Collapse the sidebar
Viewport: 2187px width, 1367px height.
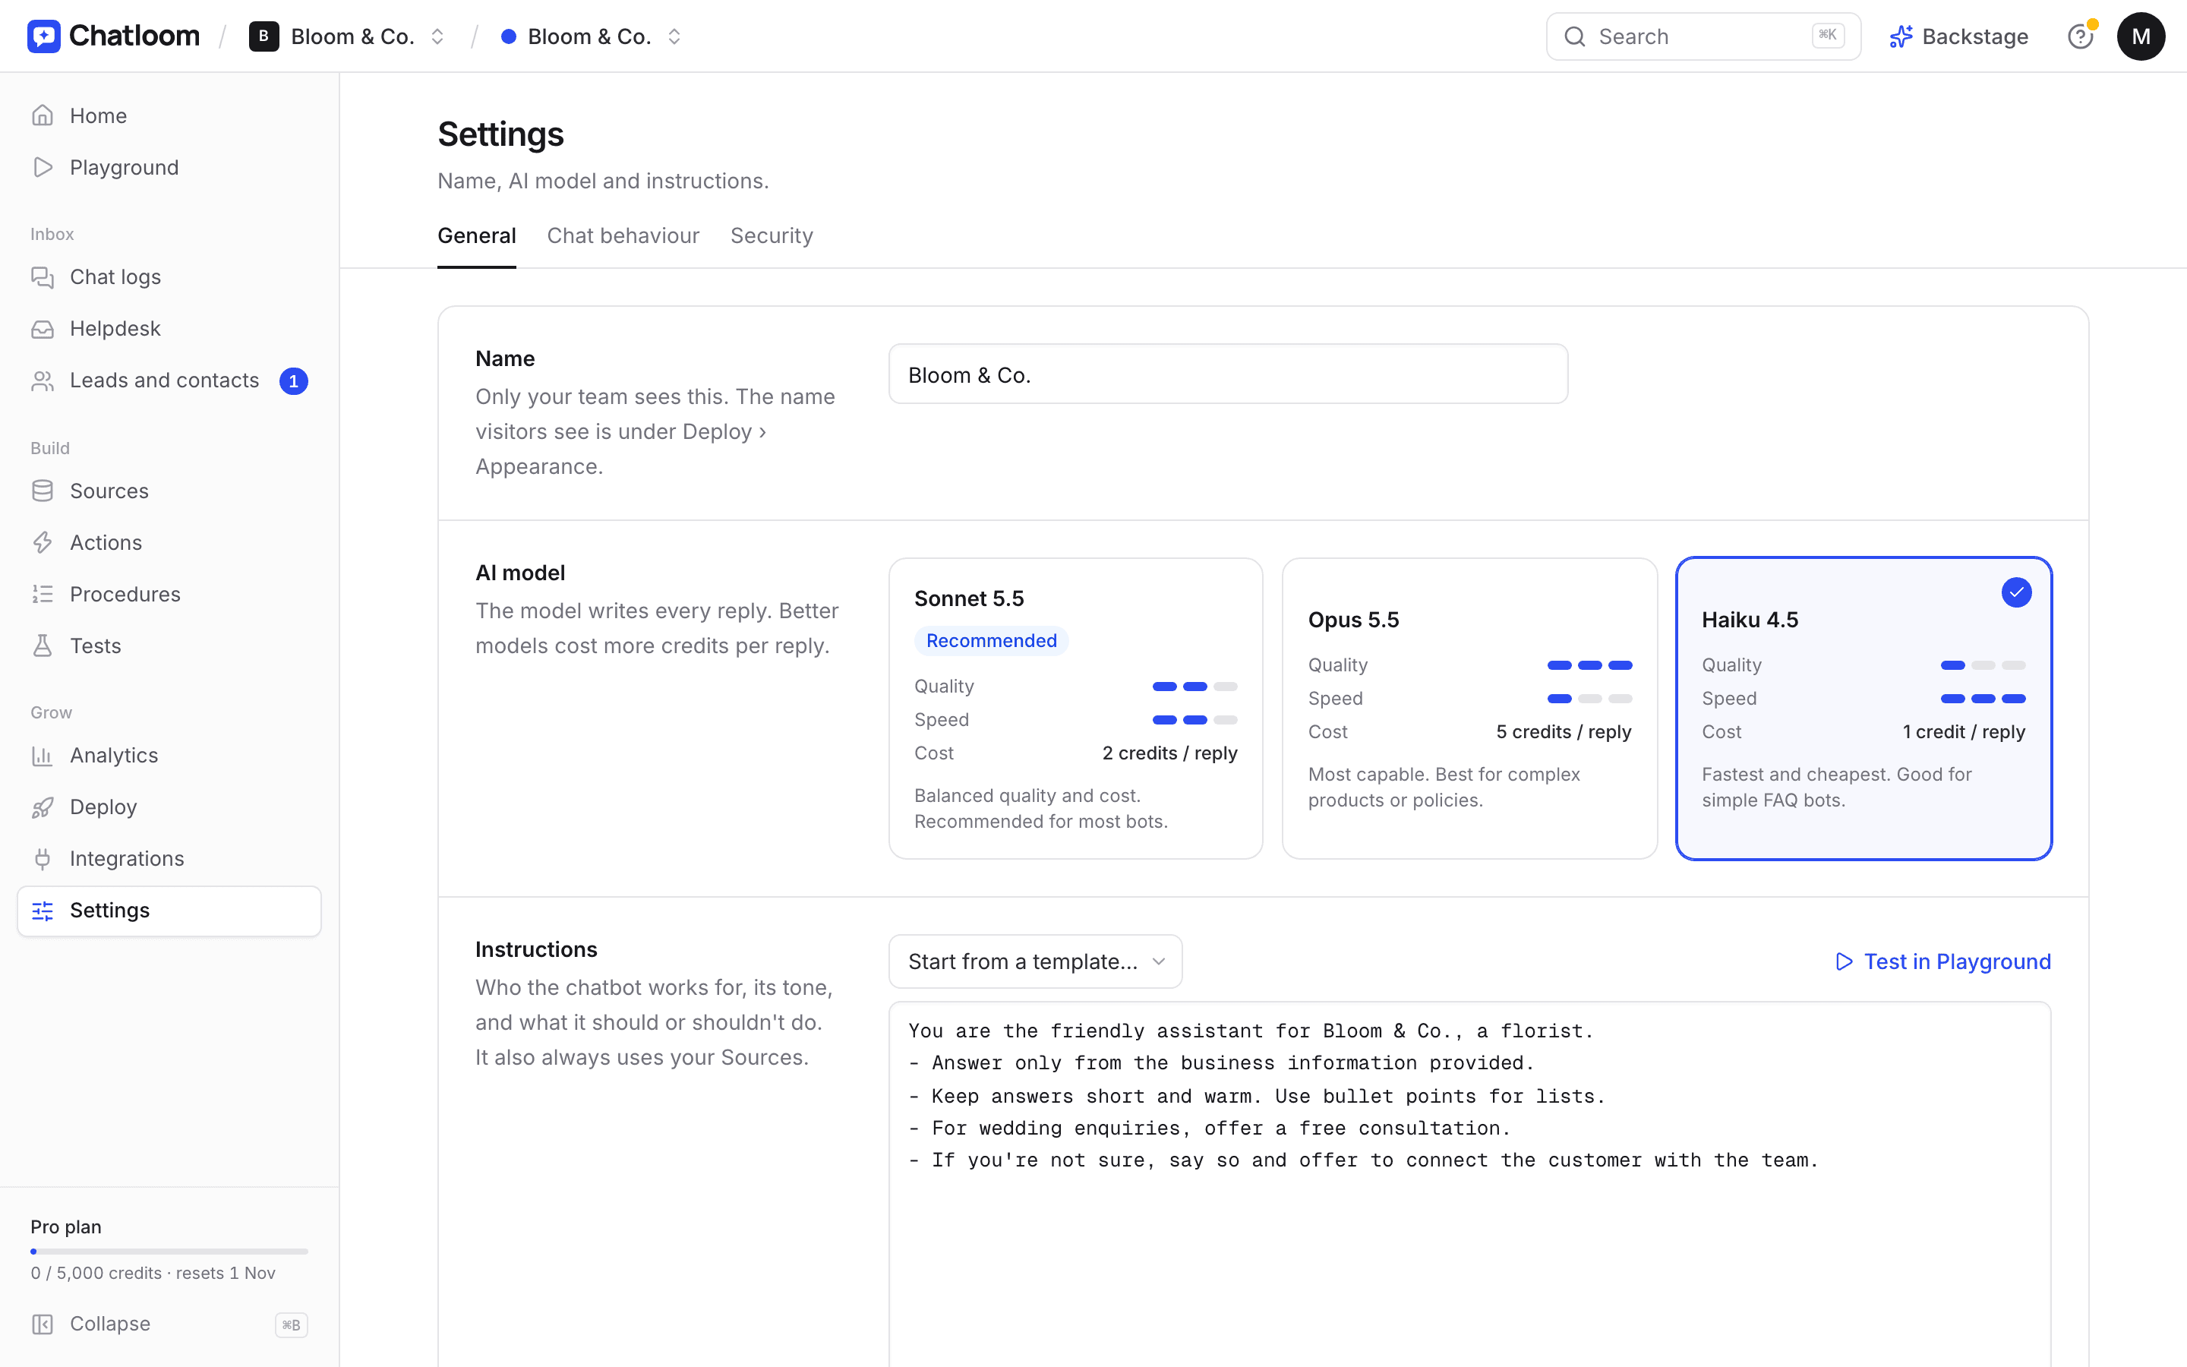point(169,1324)
